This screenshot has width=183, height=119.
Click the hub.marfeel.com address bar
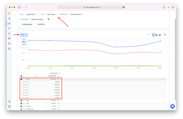(x=92, y=7)
